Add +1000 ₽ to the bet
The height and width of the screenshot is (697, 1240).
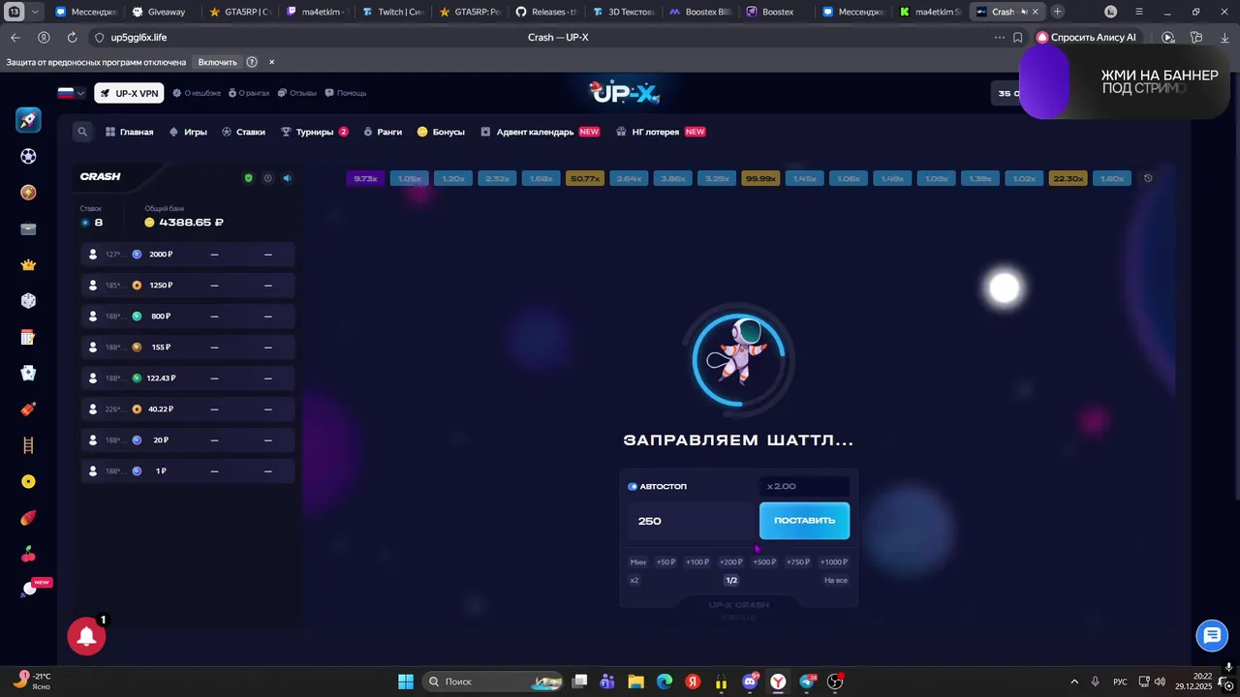click(834, 562)
